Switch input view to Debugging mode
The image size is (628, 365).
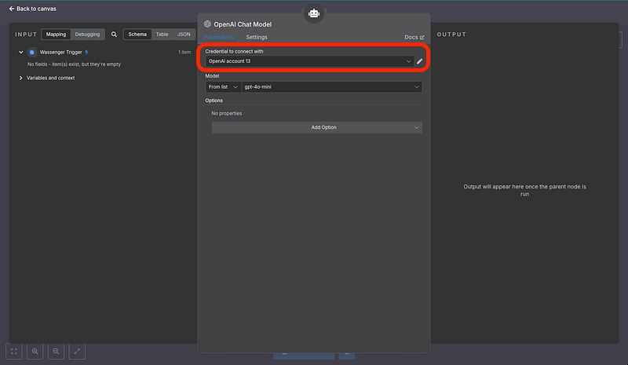click(87, 35)
